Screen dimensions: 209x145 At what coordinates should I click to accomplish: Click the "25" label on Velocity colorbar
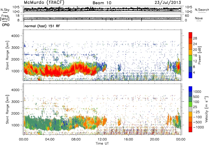(x=195, y=107)
